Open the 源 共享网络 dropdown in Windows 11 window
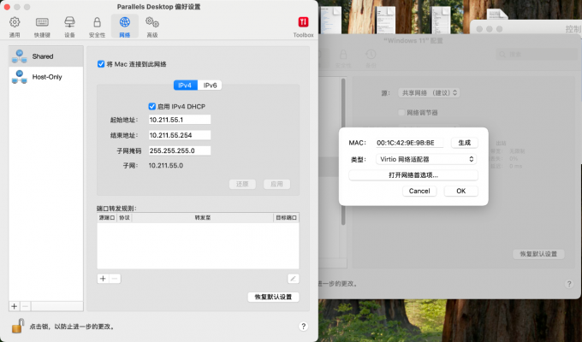This screenshot has height=342, width=582. tap(429, 92)
